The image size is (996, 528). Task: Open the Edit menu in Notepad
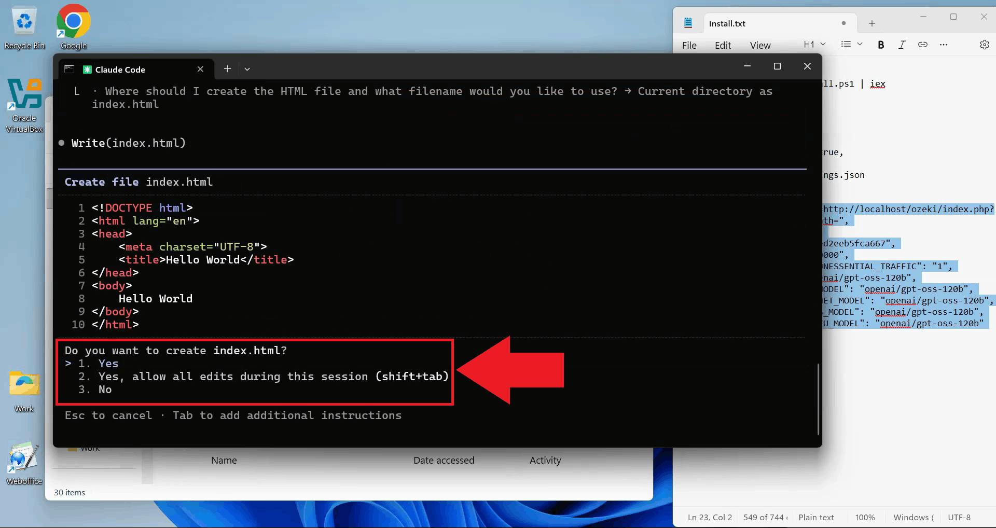(x=723, y=45)
